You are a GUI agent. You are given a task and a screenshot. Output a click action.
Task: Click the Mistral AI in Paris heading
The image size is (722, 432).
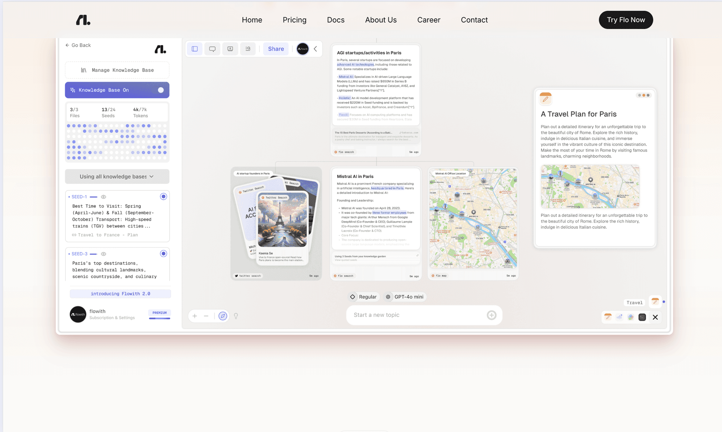tap(355, 176)
